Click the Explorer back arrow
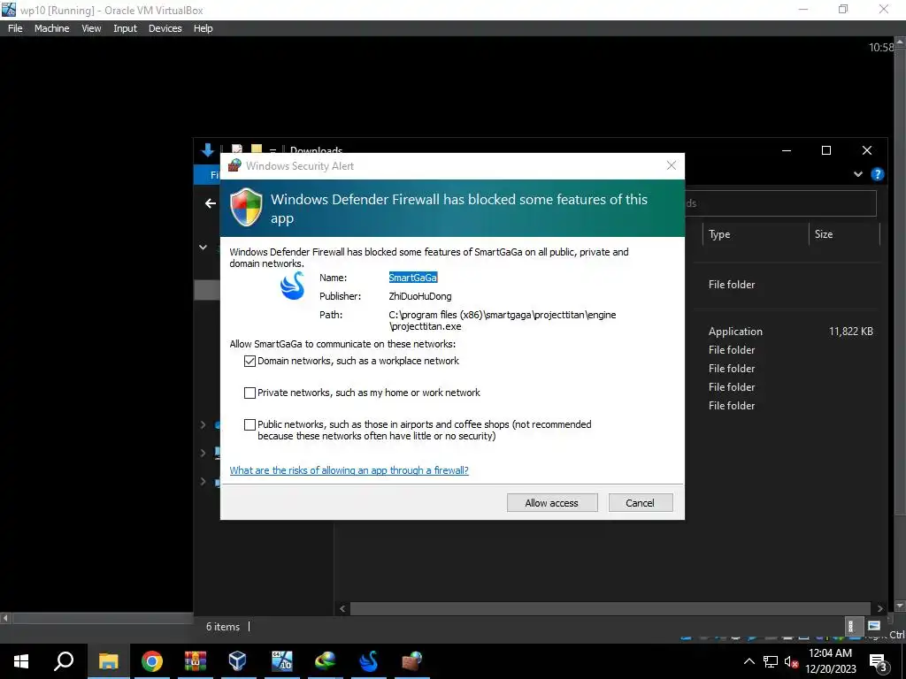This screenshot has height=679, width=906. click(211, 203)
